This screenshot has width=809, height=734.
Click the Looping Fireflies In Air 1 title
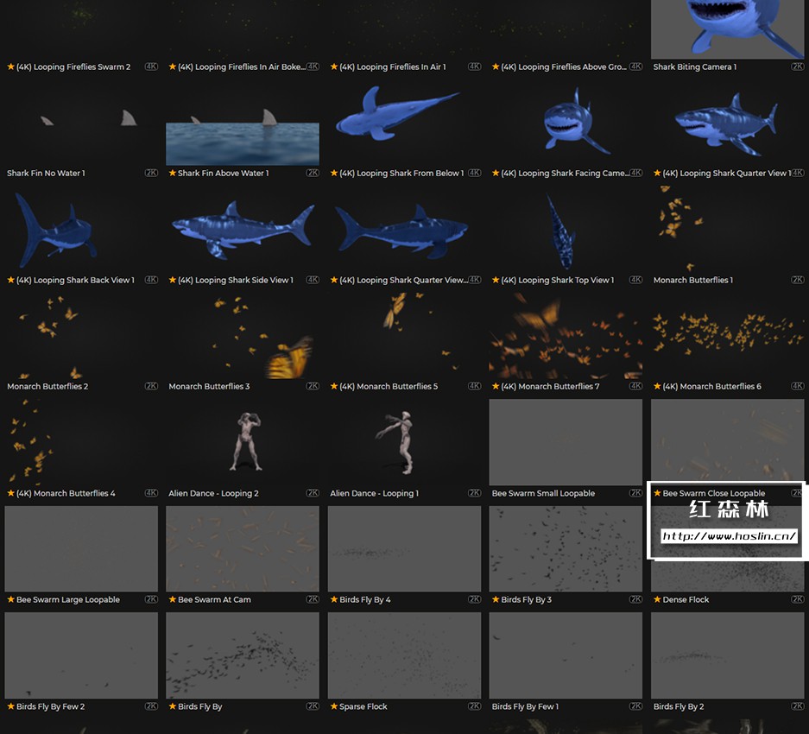click(392, 66)
